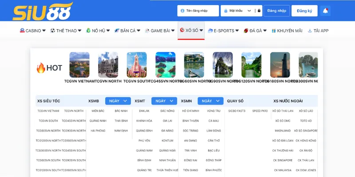Focus the Mật khẩu field
The width and height of the screenshot is (355, 177).
[241, 11]
